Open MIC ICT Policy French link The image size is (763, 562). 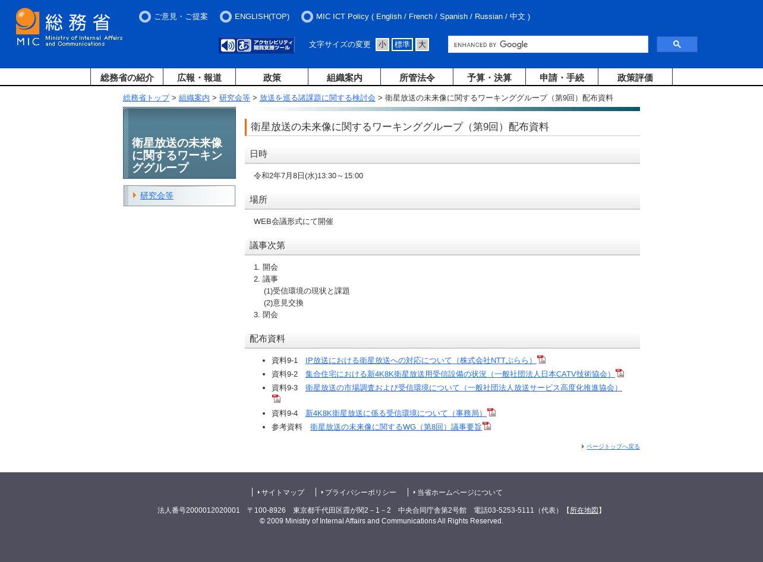click(x=421, y=17)
